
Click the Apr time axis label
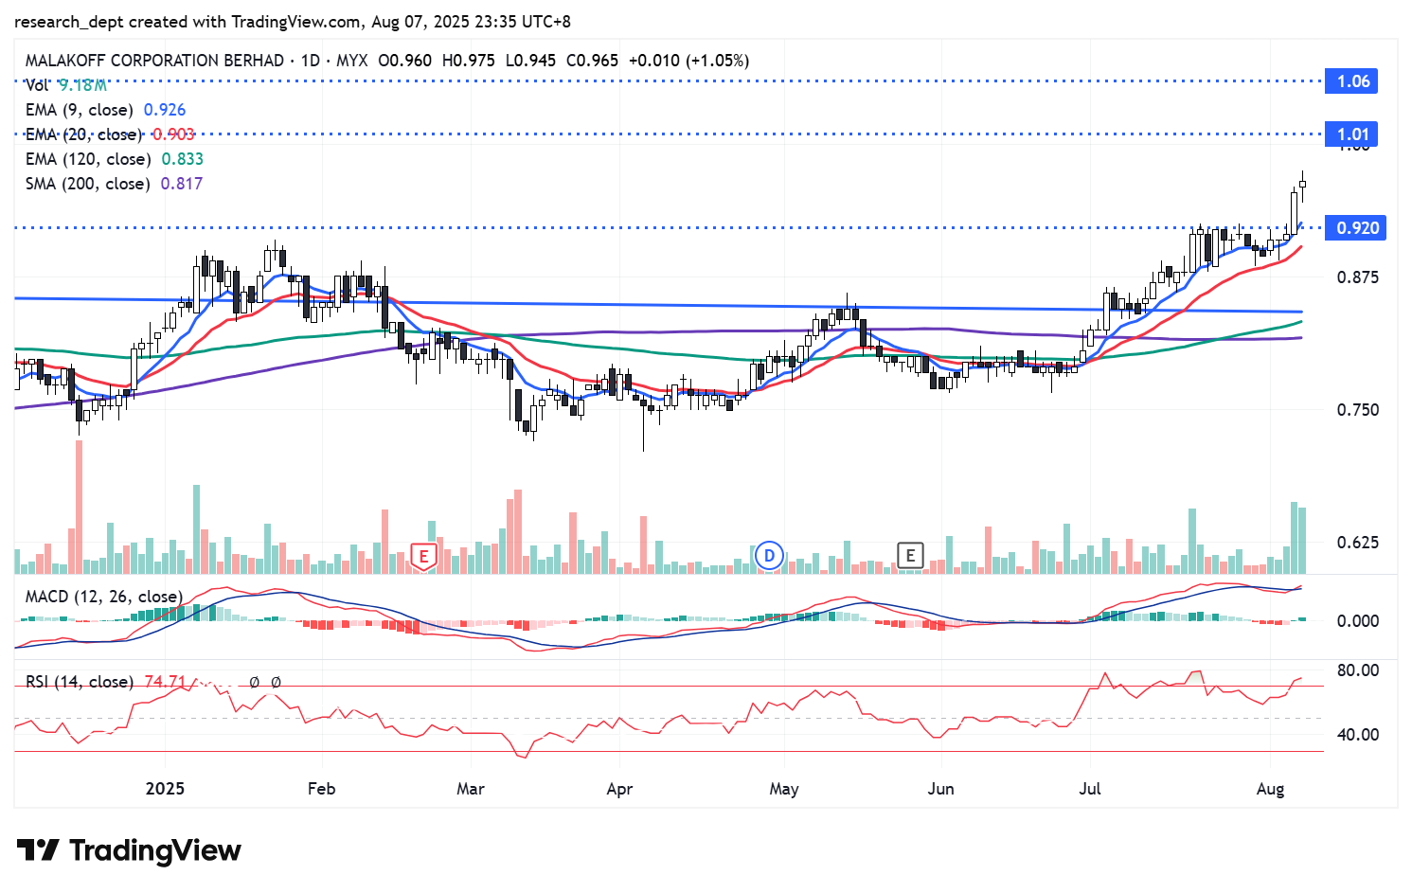tap(619, 789)
